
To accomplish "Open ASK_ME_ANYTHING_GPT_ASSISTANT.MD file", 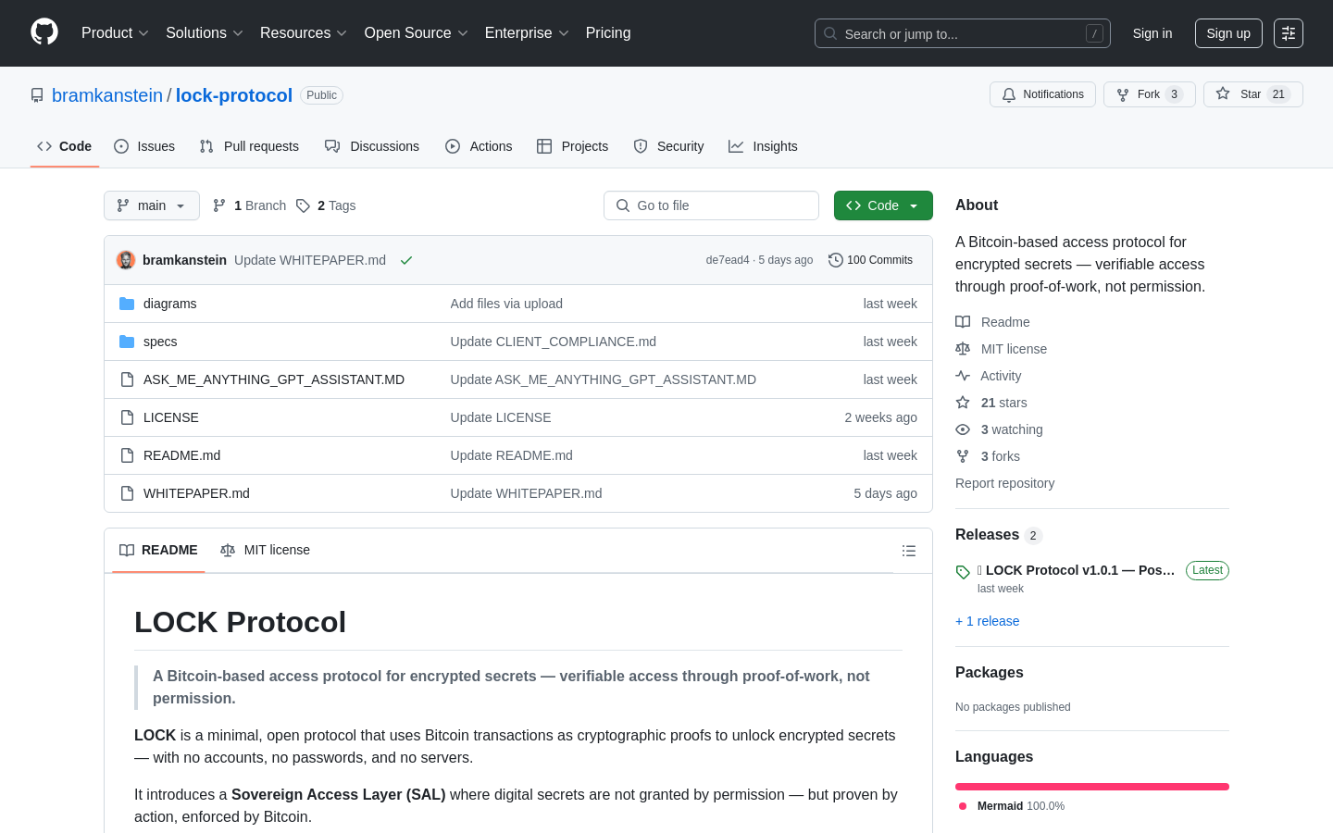I will pos(274,379).
